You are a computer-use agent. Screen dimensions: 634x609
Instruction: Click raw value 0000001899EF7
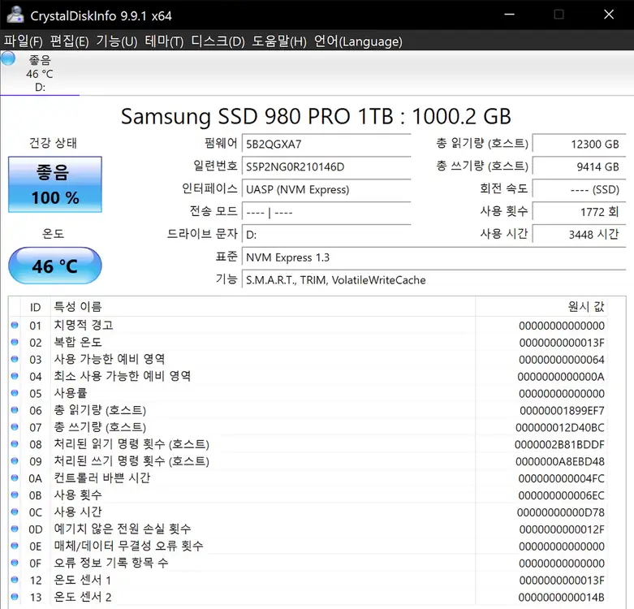[x=562, y=410]
